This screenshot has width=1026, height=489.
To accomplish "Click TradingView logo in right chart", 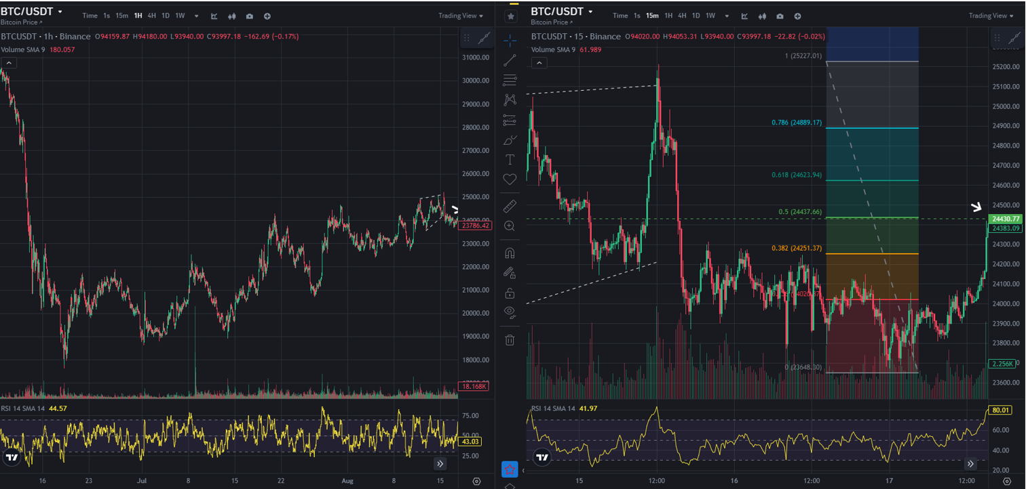I will click(x=541, y=457).
